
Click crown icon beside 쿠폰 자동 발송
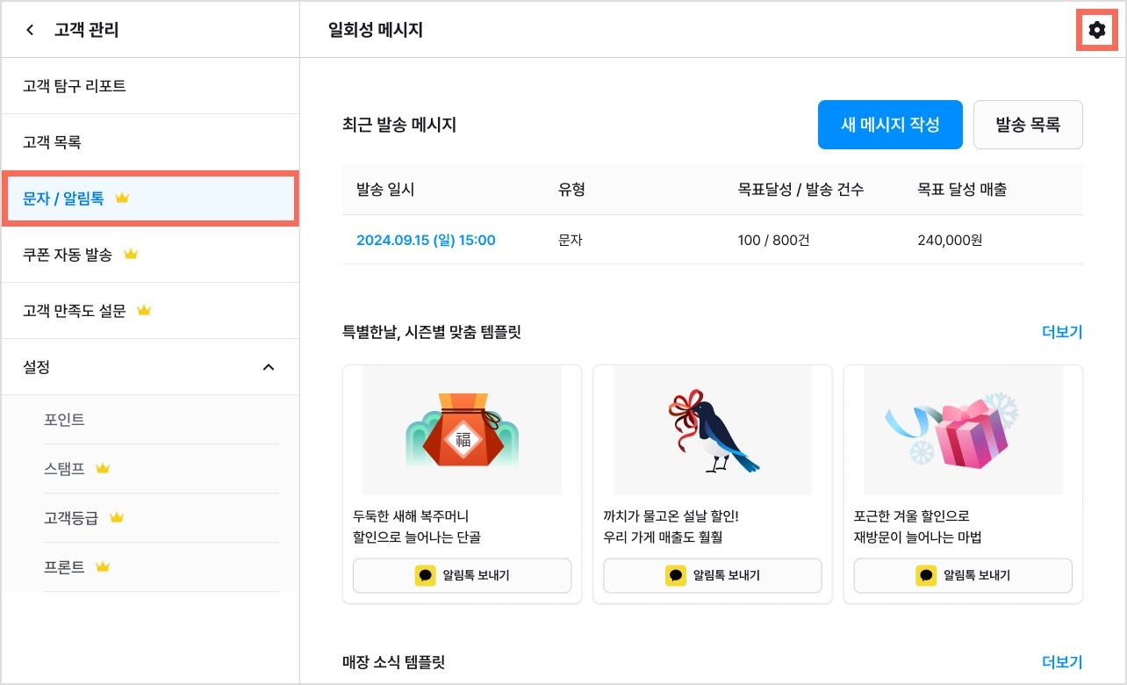(x=131, y=254)
